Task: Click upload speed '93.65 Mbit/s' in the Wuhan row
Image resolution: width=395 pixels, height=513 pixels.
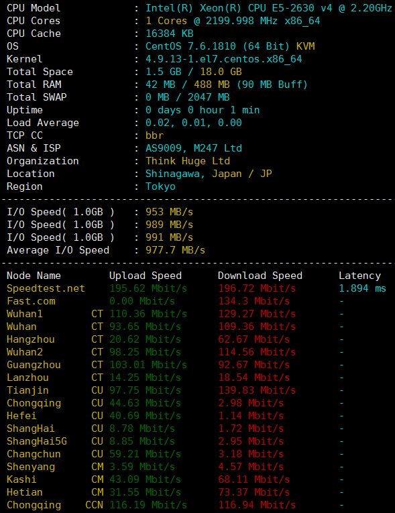Action: point(145,327)
